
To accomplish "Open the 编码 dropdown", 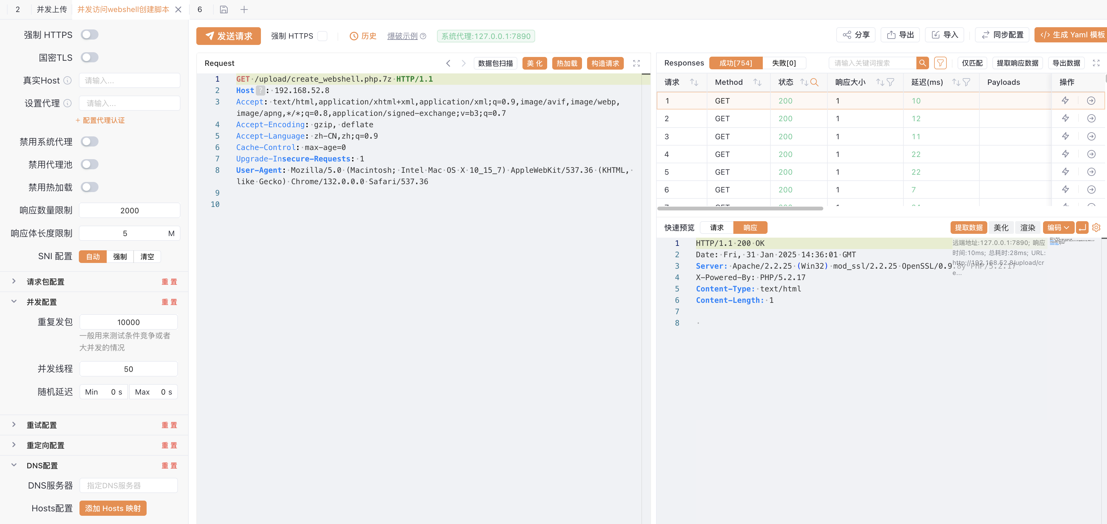I will [x=1058, y=228].
